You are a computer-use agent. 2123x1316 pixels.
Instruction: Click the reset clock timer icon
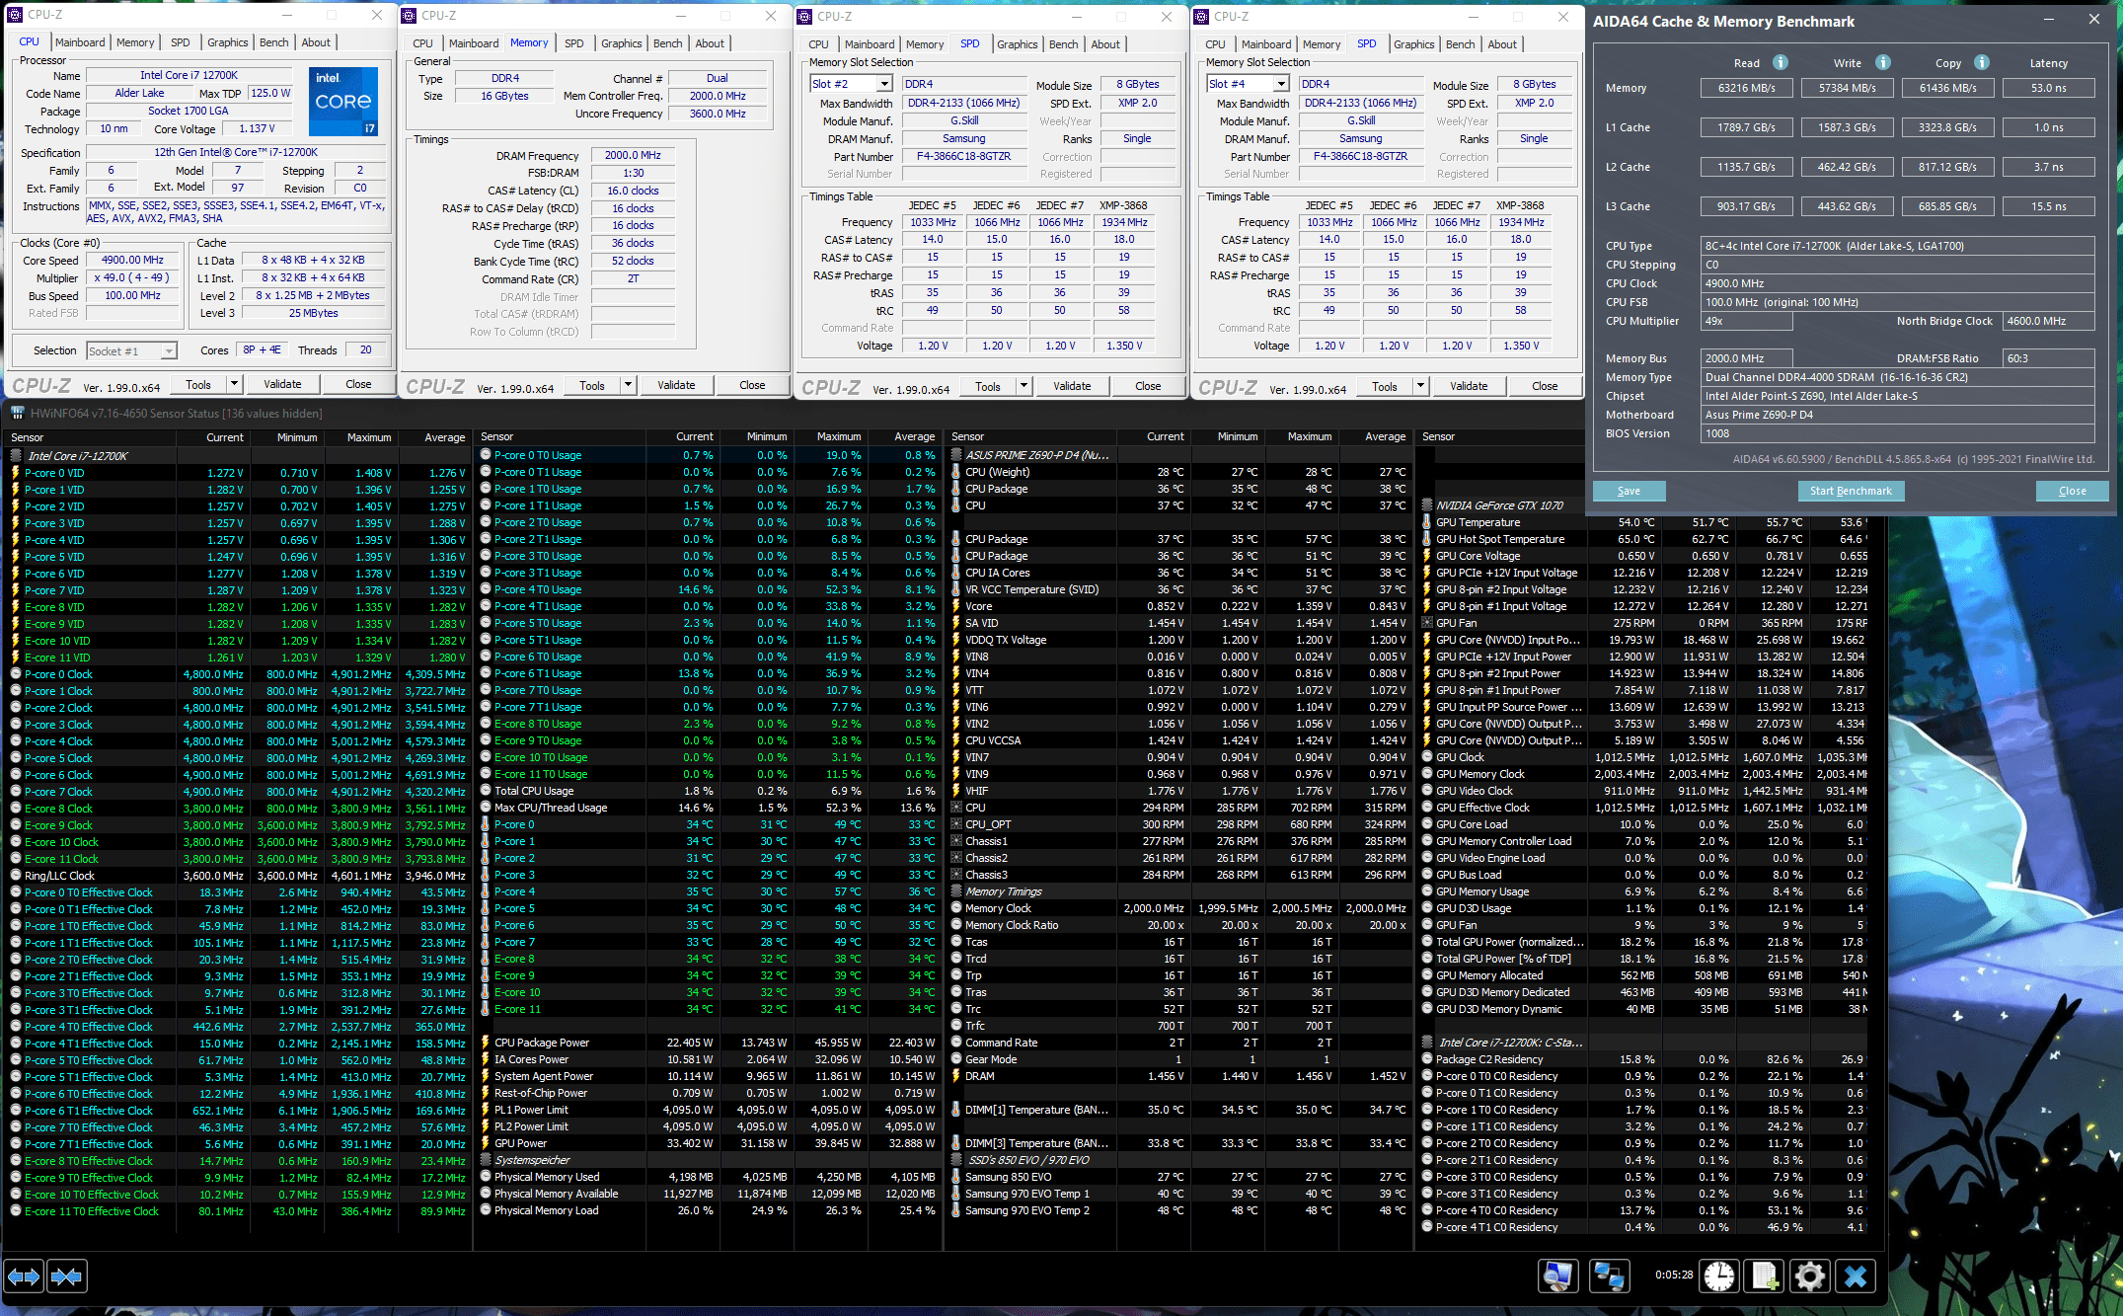pyautogui.click(x=1719, y=1277)
